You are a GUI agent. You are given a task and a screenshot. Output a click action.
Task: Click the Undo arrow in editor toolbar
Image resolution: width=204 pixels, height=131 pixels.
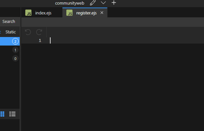point(28,32)
